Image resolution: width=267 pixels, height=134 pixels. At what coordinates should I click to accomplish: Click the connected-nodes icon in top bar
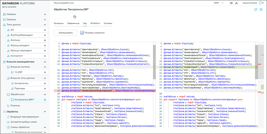(x=231, y=3)
